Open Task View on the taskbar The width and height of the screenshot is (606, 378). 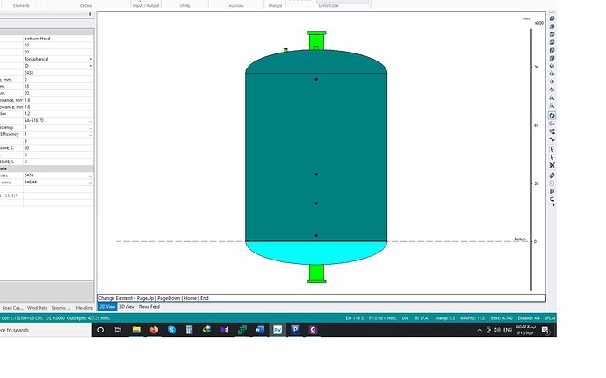[x=119, y=330]
